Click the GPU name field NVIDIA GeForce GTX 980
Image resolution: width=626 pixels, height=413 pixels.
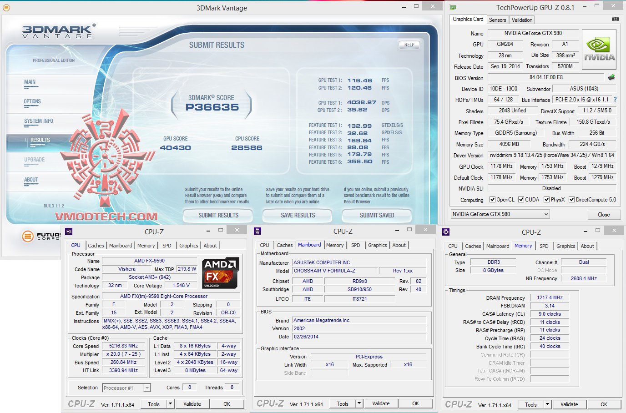coord(533,33)
